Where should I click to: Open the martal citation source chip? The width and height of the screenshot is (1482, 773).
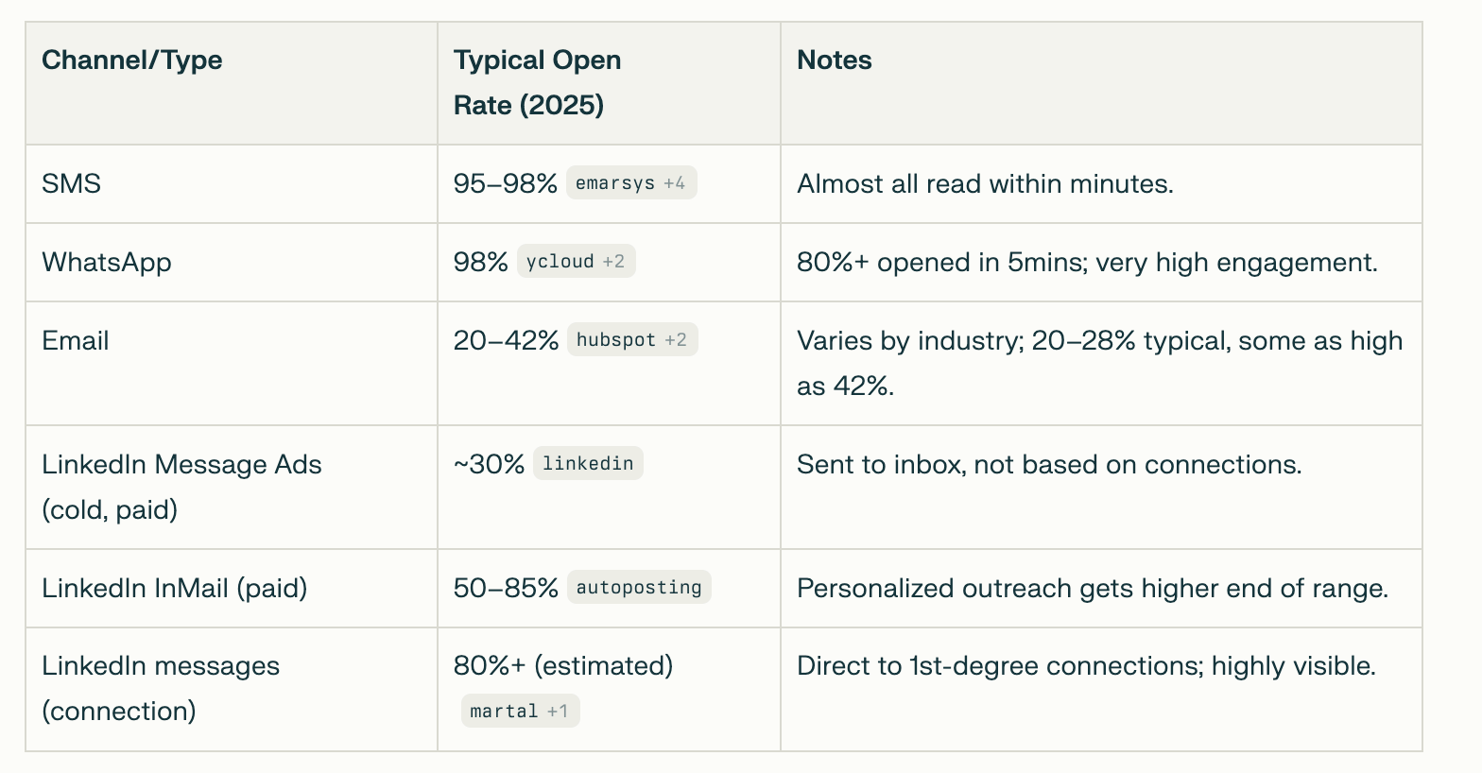[x=519, y=712]
